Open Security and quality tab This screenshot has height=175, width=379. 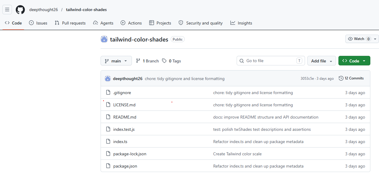pos(201,23)
